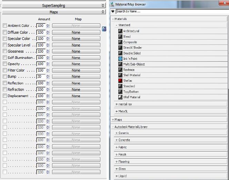Click the Reflection None map button
This screenshot has height=180, width=229.
click(x=76, y=83)
